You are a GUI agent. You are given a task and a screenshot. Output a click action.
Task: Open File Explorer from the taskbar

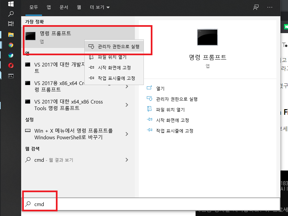[x=11, y=34]
